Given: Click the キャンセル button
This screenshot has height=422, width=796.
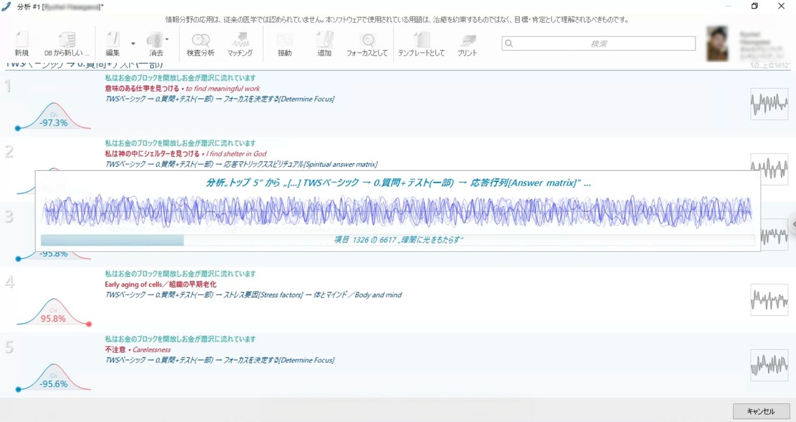Looking at the screenshot, I should click(x=761, y=412).
